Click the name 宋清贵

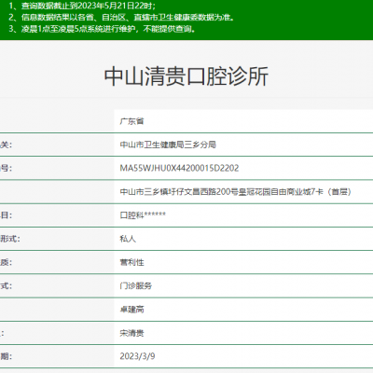click(x=131, y=333)
